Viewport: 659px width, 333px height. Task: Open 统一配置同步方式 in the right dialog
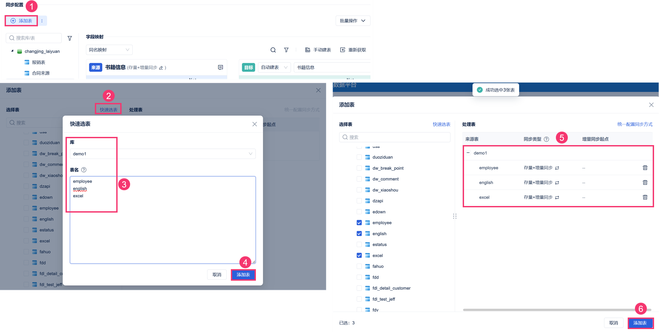[635, 124]
